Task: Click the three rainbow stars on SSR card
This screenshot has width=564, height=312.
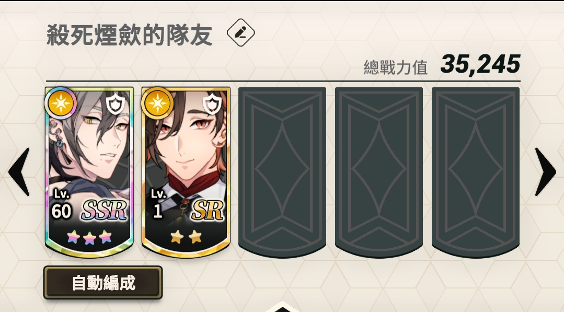Action: click(89, 237)
